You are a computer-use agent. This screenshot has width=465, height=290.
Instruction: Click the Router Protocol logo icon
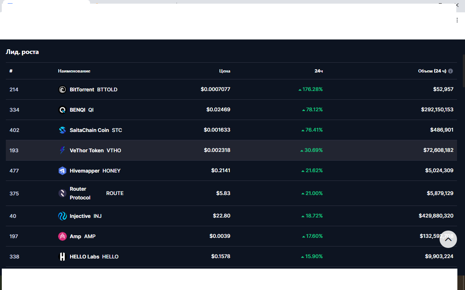click(62, 193)
